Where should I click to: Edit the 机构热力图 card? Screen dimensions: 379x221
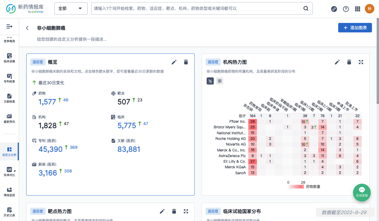click(337, 62)
